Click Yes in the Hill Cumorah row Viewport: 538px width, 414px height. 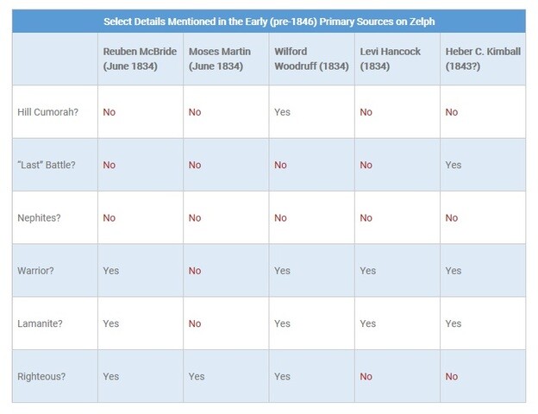pos(282,112)
